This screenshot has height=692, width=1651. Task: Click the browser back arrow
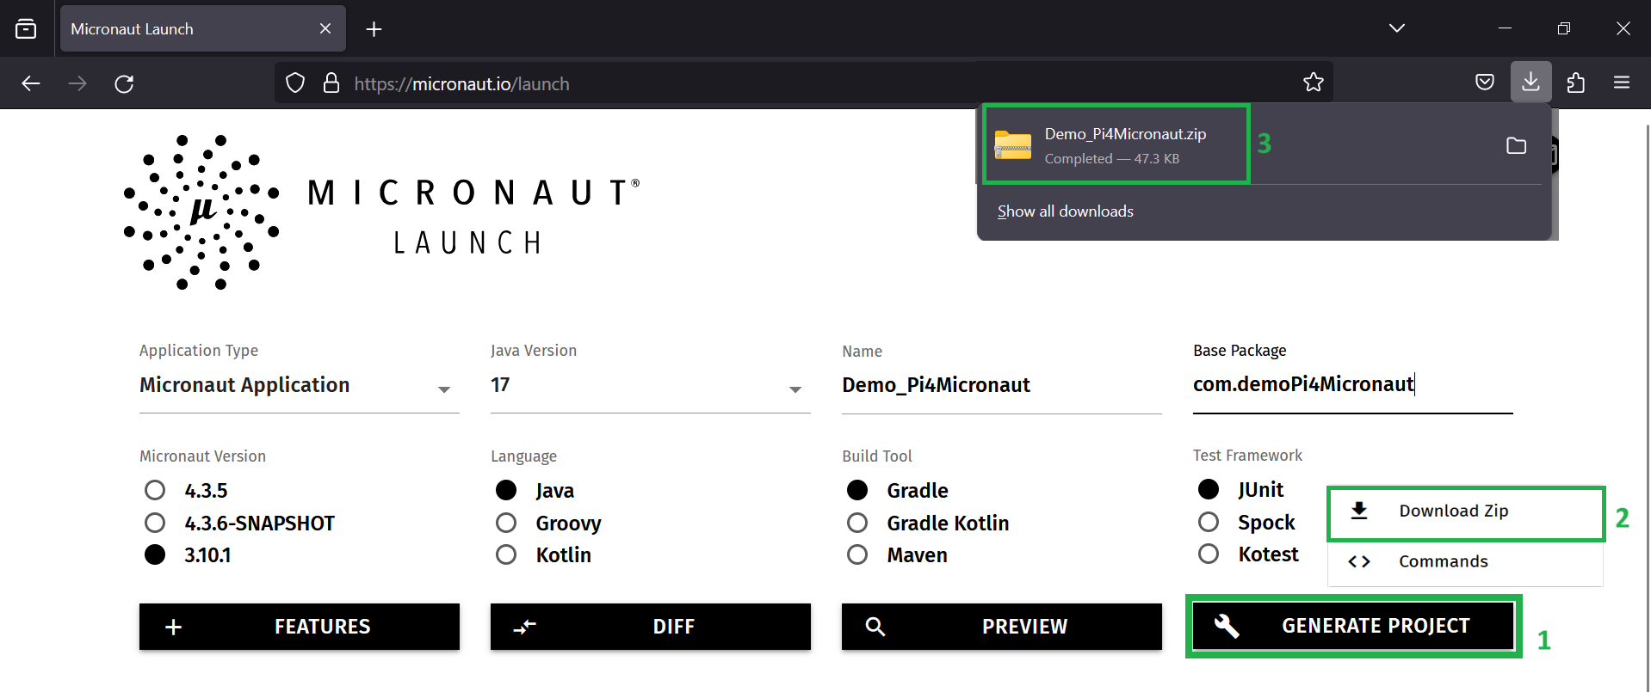coord(31,83)
